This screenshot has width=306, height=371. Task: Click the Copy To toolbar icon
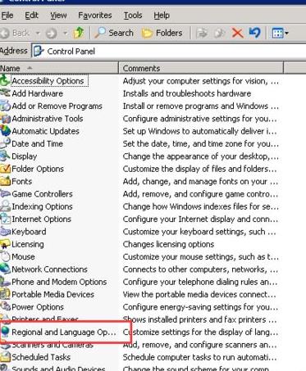point(219,34)
